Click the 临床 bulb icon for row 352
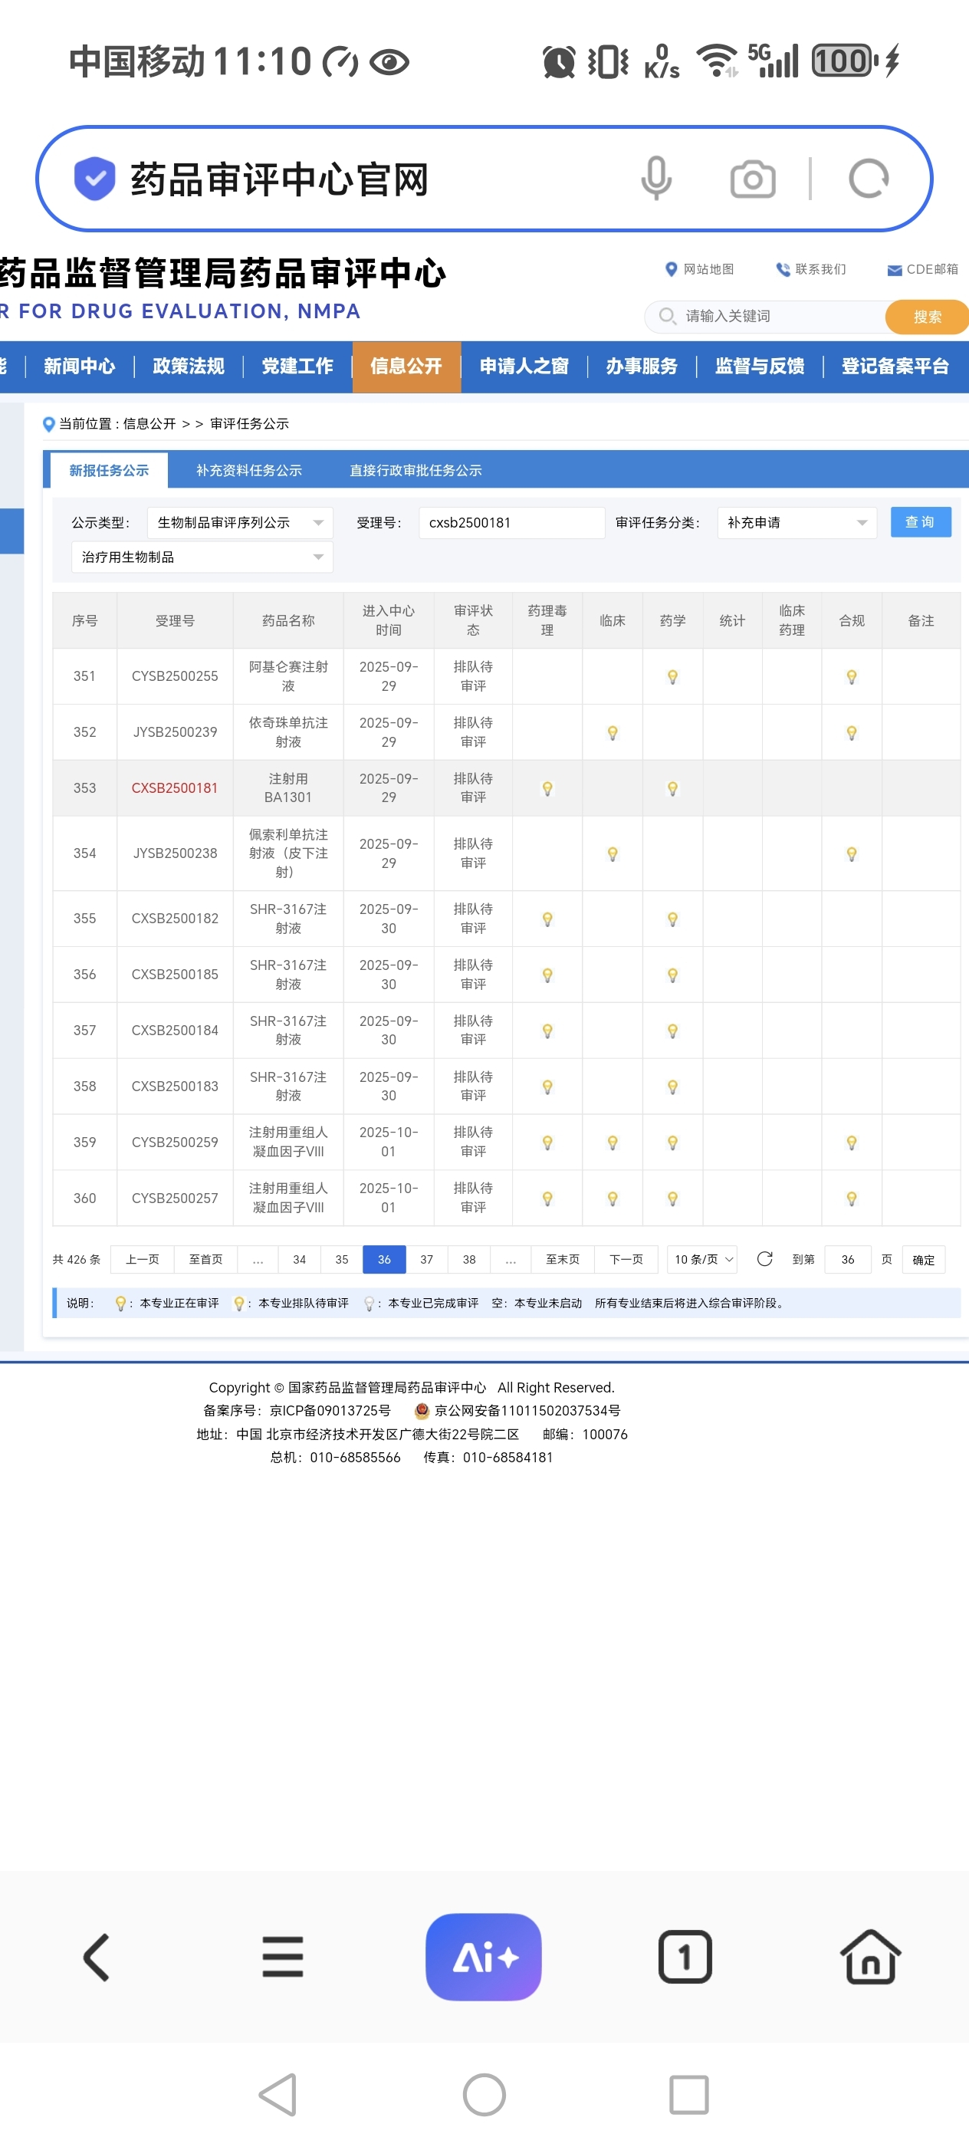The image size is (969, 2147). (613, 732)
